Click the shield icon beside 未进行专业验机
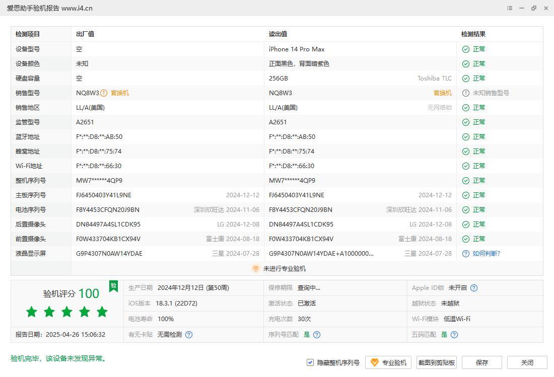Screen dimensions: 554x377 tap(255, 269)
